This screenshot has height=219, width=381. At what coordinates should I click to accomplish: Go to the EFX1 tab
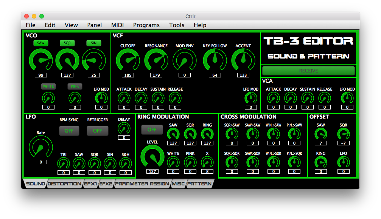(x=91, y=184)
